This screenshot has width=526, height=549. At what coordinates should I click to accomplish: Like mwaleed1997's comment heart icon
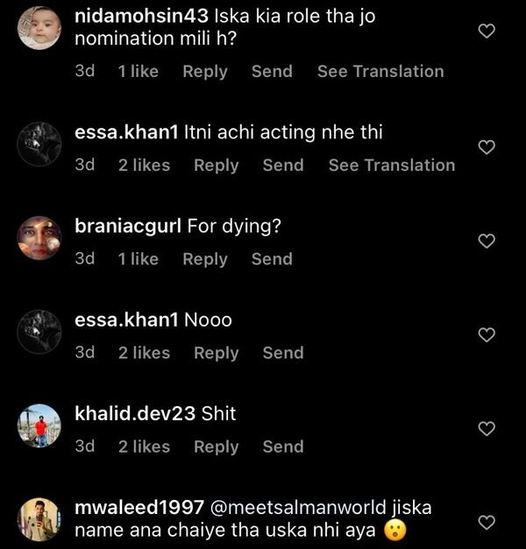(487, 523)
